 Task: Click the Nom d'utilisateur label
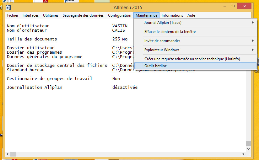[x=28, y=26]
